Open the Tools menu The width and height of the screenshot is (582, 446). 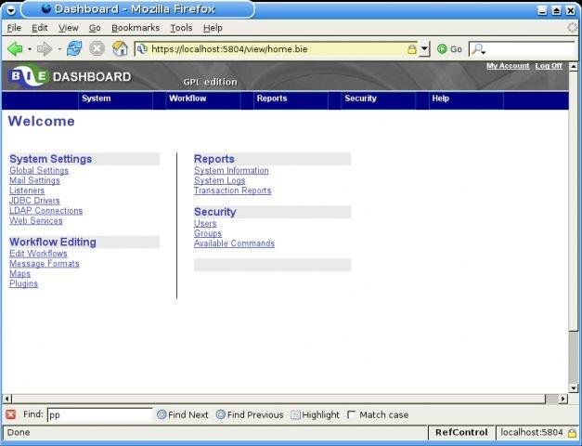tap(181, 28)
